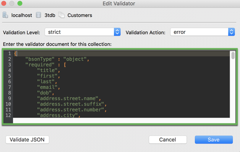This screenshot has height=152, width=240.
Task: Click the 3tdb database icon
Action: [38, 15]
